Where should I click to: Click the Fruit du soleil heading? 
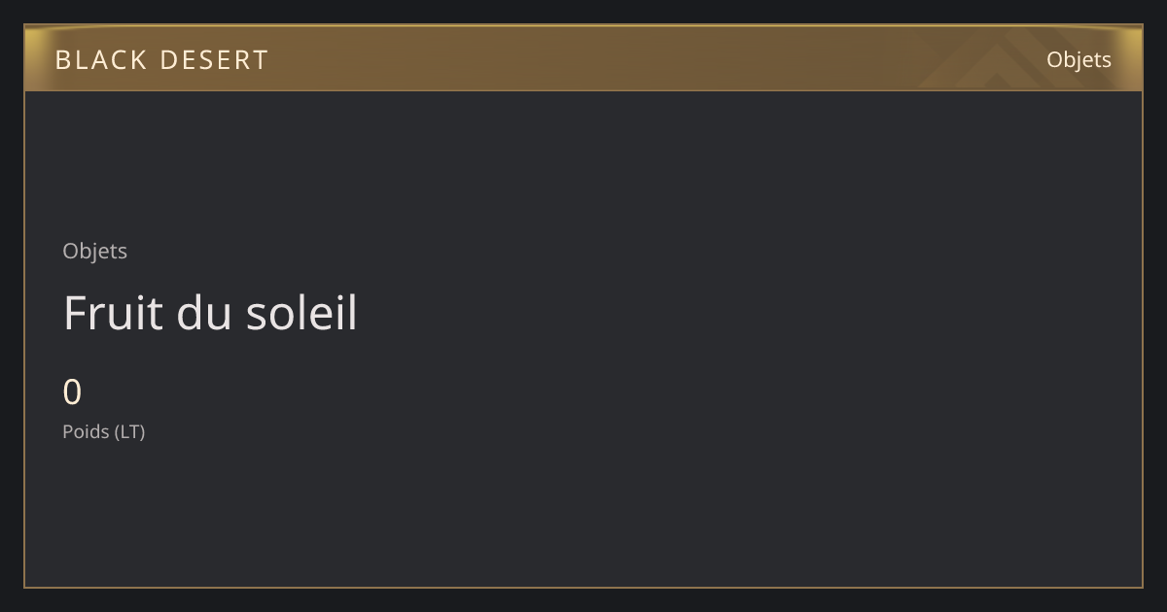point(210,313)
